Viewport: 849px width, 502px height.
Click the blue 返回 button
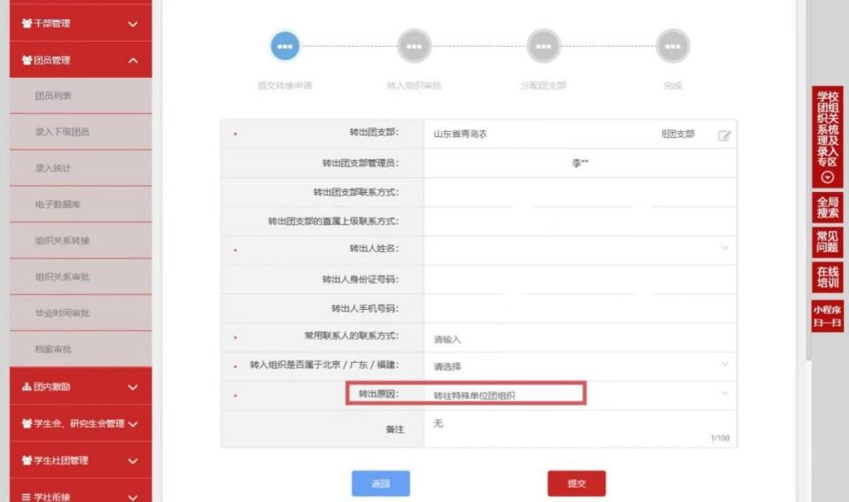[381, 483]
